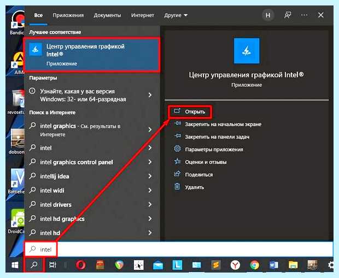Open the photo-thumbnail app on taskbar
This screenshot has width=339, height=278.
(x=312, y=265)
